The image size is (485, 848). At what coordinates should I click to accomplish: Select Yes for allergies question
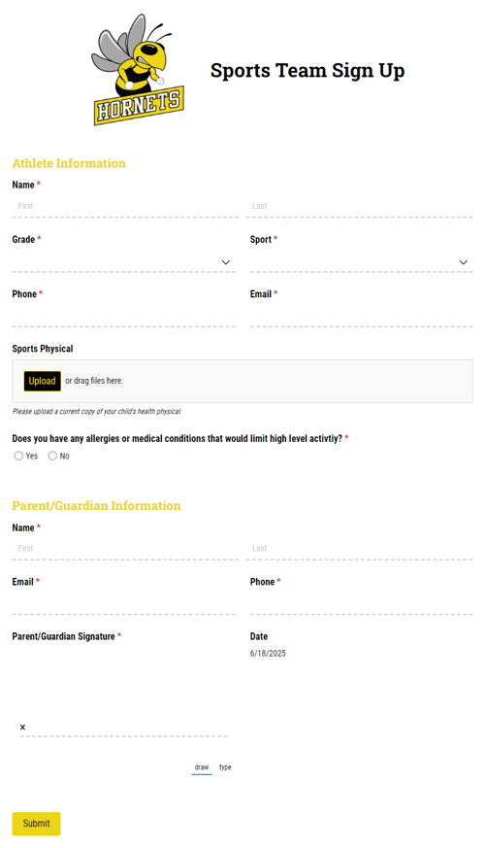pyautogui.click(x=18, y=456)
